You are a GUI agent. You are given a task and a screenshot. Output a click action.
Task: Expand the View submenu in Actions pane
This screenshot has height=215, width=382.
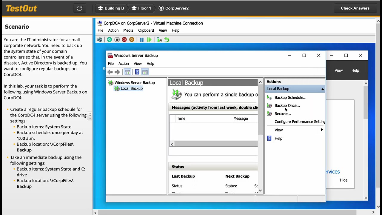click(x=295, y=130)
